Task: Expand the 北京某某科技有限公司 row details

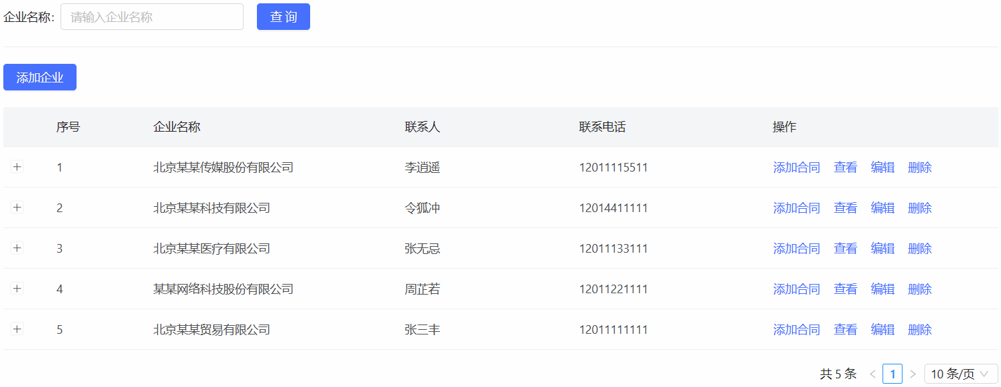Action: point(17,207)
